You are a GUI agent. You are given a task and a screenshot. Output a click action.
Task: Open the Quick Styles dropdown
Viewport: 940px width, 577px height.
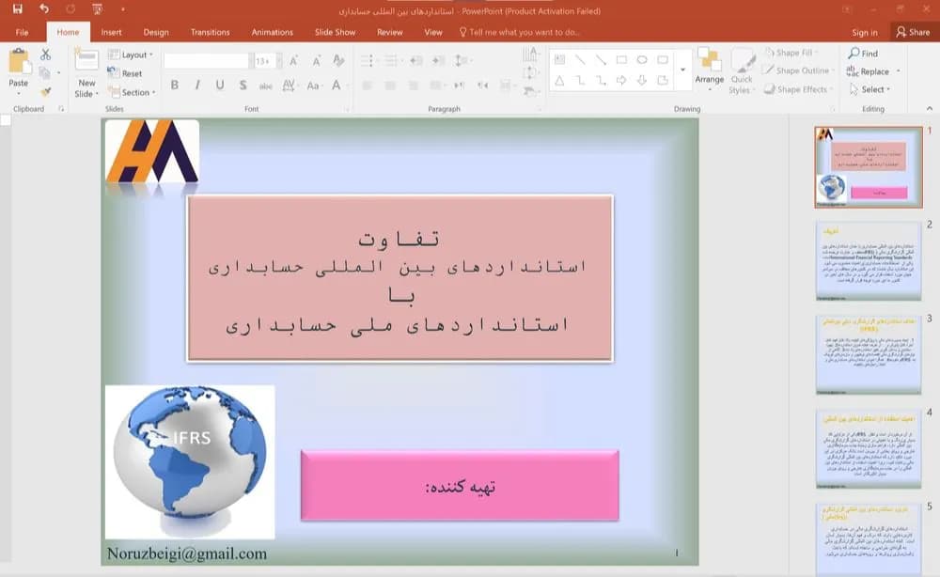tap(743, 70)
